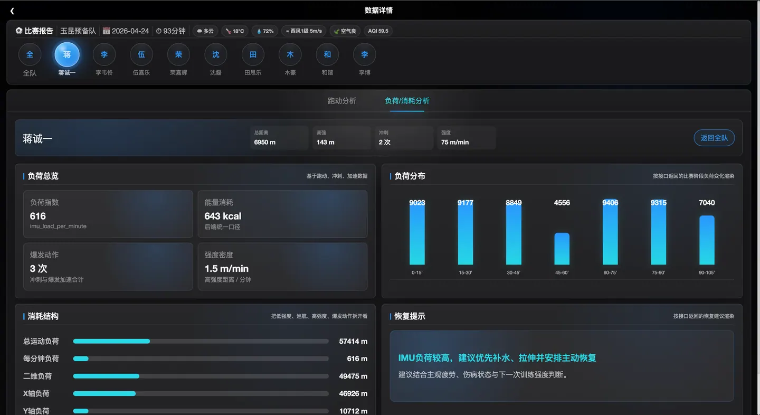The height and width of the screenshot is (415, 760).
Task: Open the 爆发动作 3 次 card
Action: (108, 267)
